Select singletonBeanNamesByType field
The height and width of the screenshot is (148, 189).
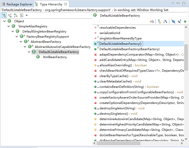coord(120,38)
